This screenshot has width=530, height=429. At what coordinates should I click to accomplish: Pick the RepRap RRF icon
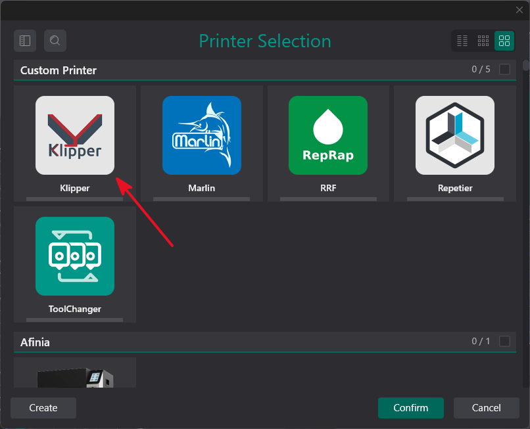click(328, 135)
